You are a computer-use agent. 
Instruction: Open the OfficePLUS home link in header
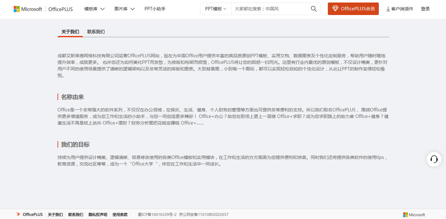(x=61, y=9)
